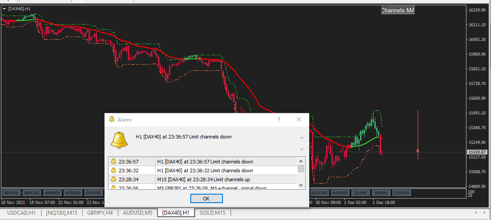
Task: Click the bell icon beside 23:36:32
Action: pos(113,171)
